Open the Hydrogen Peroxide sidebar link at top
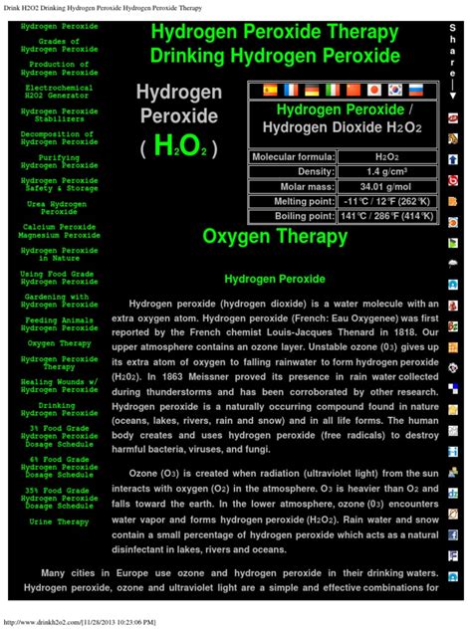 point(60,27)
